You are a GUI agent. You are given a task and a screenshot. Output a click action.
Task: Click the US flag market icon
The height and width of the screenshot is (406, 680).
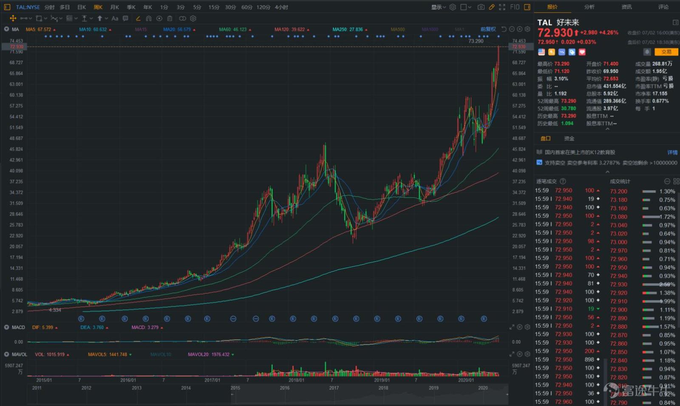[541, 52]
